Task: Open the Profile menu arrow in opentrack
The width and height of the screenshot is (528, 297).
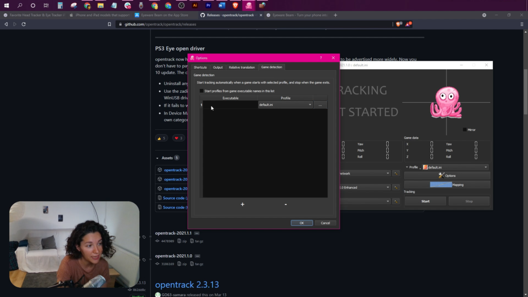Action: click(x=407, y=167)
